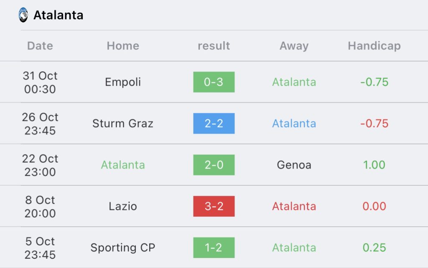Select the Date column header
Image resolution: width=428 pixels, height=268 pixels.
40,46
